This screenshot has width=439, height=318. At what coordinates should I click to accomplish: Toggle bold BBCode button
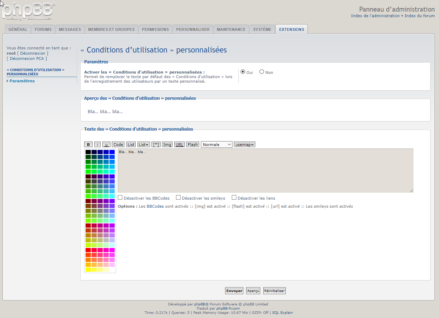pos(88,145)
